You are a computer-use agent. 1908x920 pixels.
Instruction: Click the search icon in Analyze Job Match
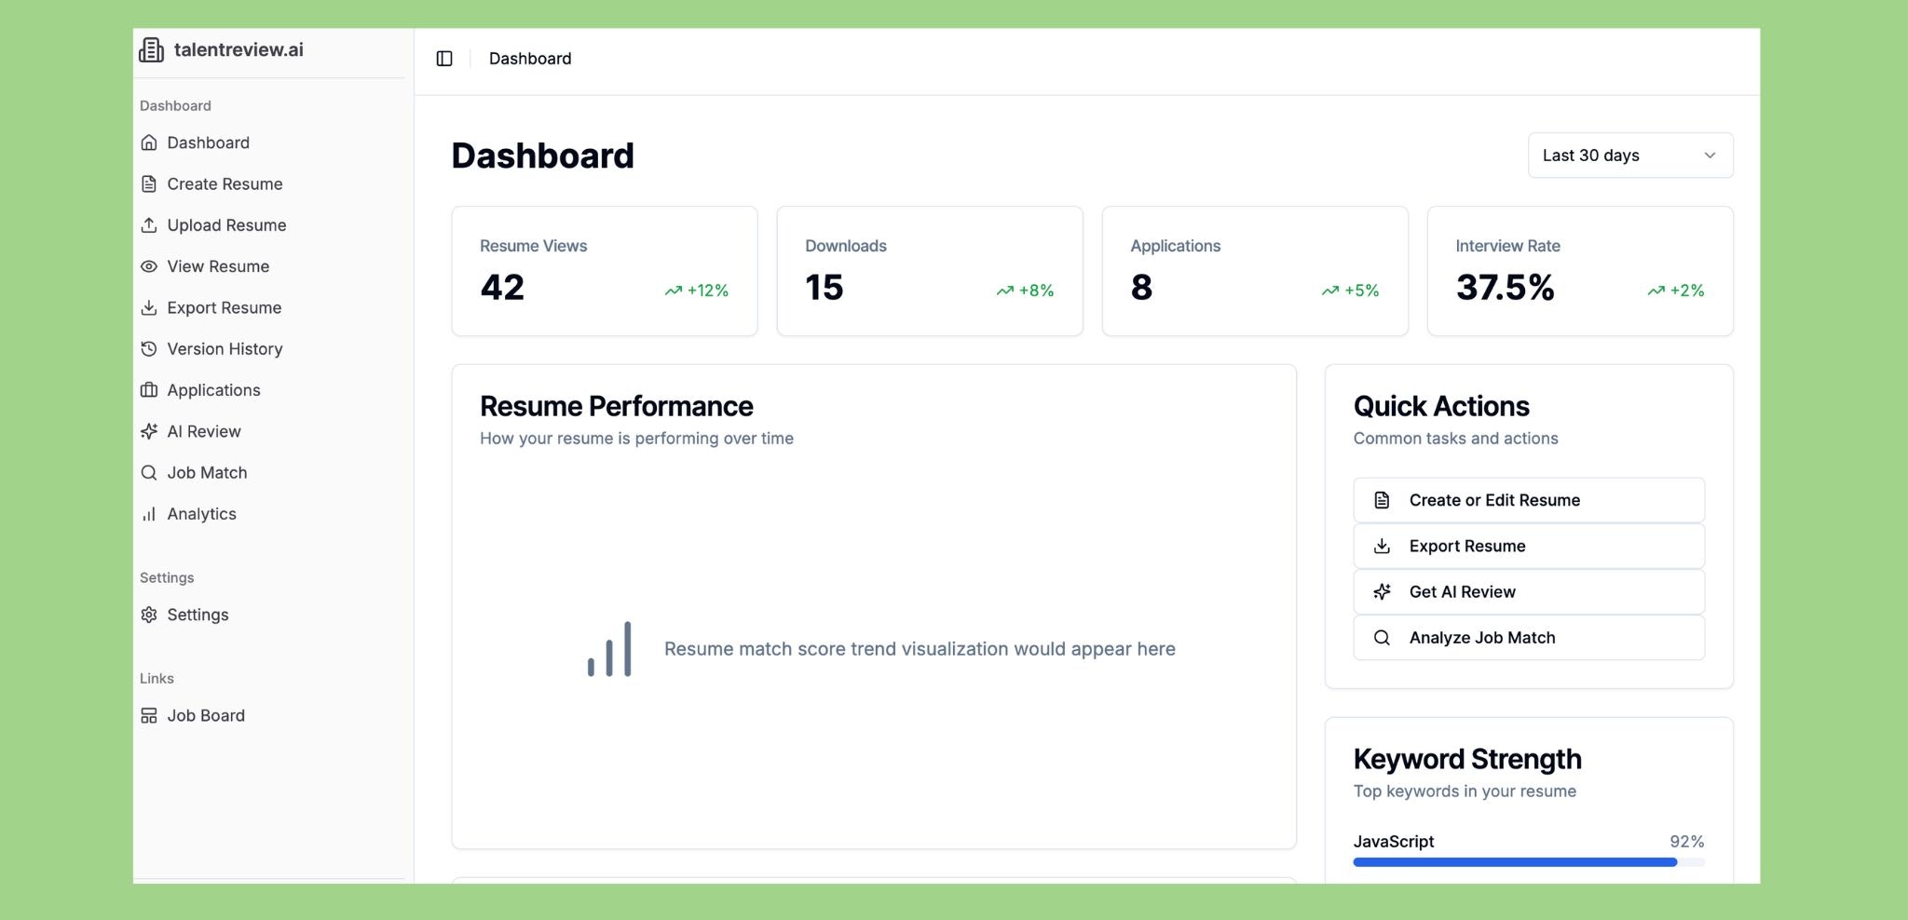tap(1383, 638)
